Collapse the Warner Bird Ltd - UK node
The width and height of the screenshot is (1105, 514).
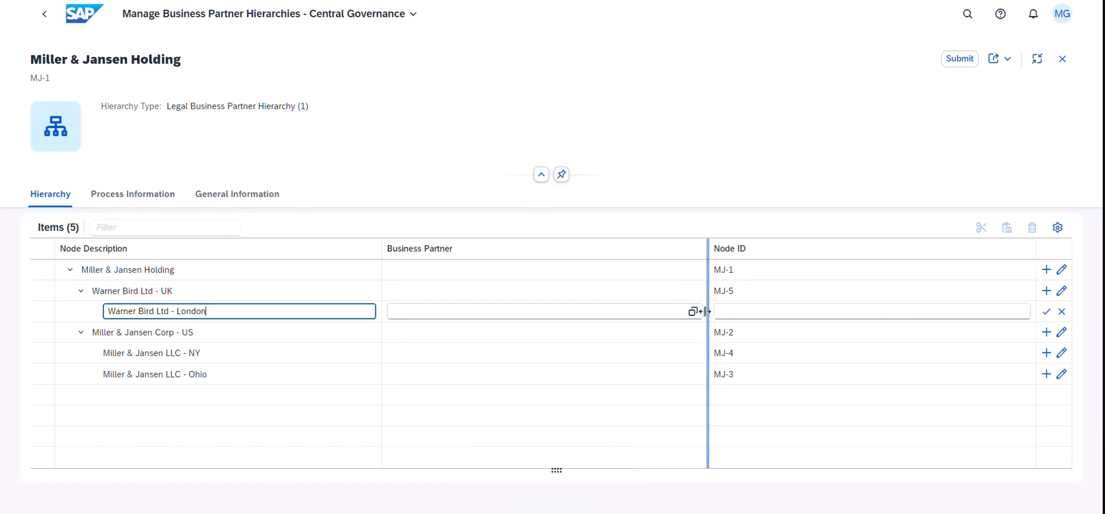tap(81, 291)
